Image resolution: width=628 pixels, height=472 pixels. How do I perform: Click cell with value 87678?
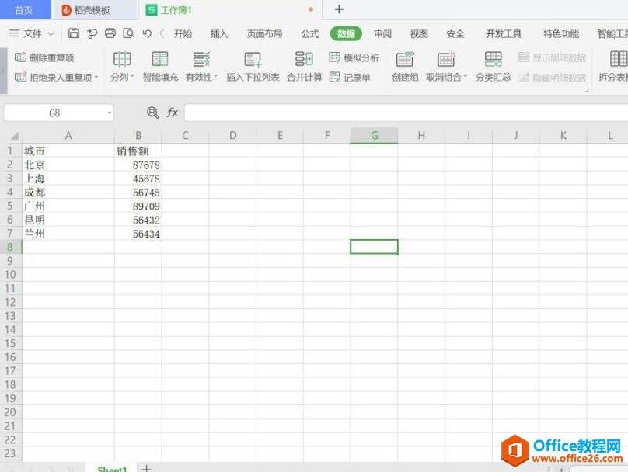(138, 165)
